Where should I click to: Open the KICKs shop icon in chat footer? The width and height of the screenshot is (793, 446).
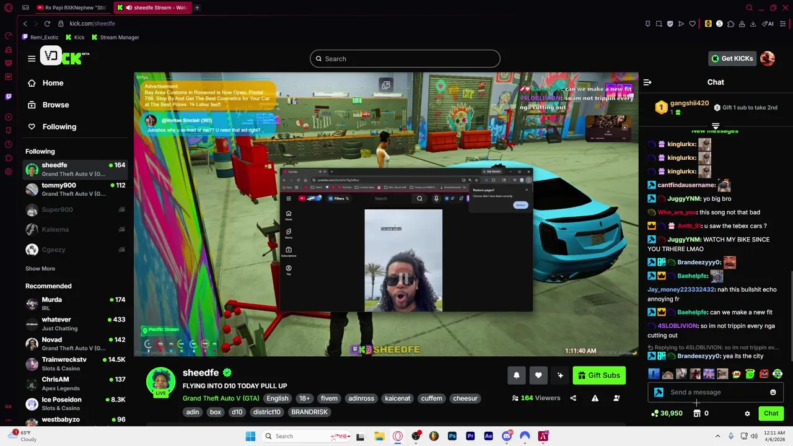697,413
